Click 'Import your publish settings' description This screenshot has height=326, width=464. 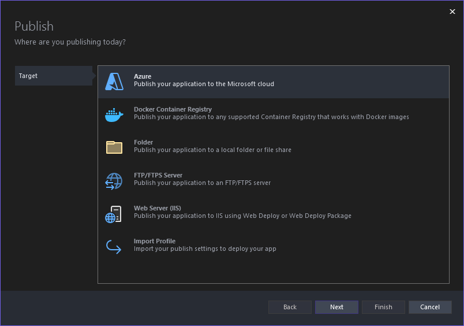coord(205,249)
